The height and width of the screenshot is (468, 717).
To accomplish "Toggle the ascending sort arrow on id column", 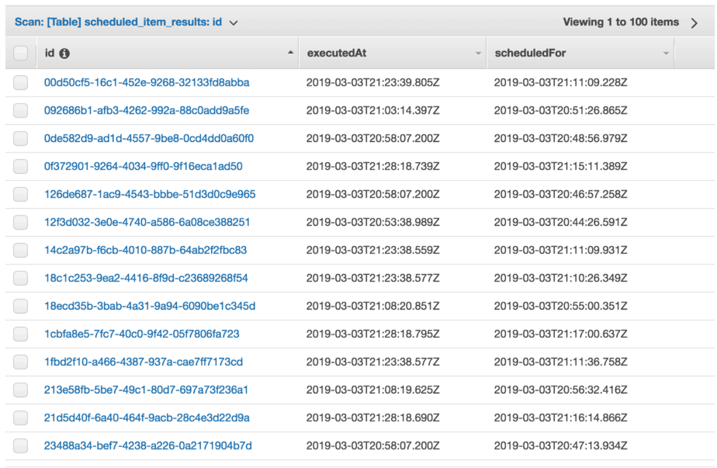I will click(x=290, y=53).
